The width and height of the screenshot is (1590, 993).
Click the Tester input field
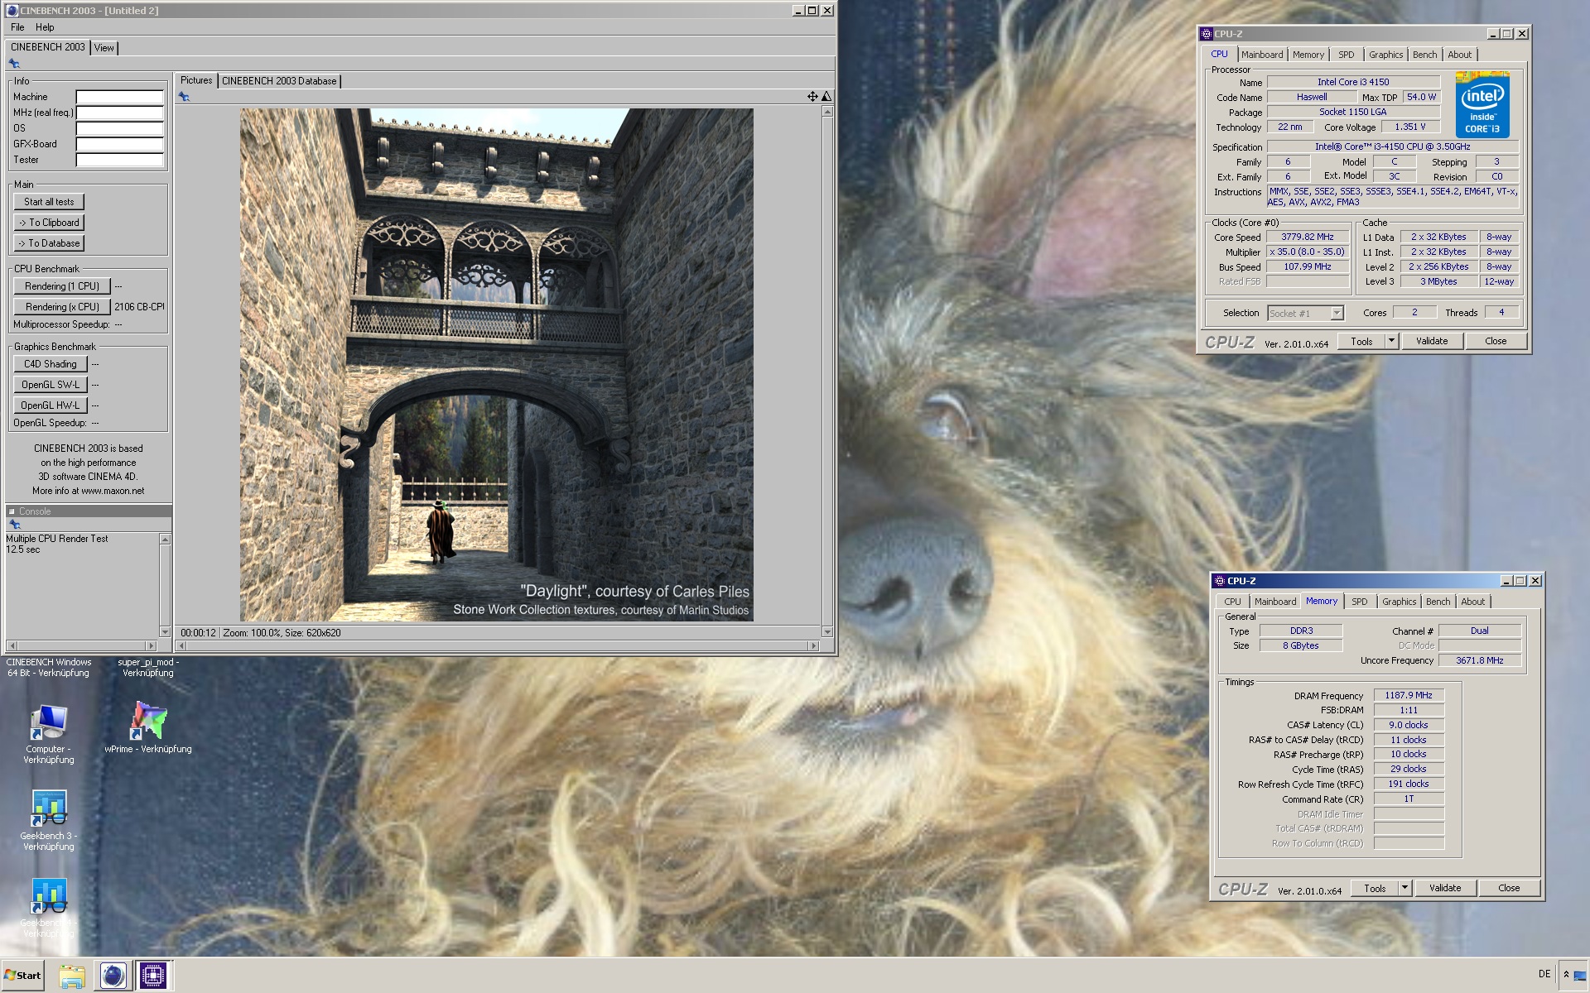pos(120,160)
